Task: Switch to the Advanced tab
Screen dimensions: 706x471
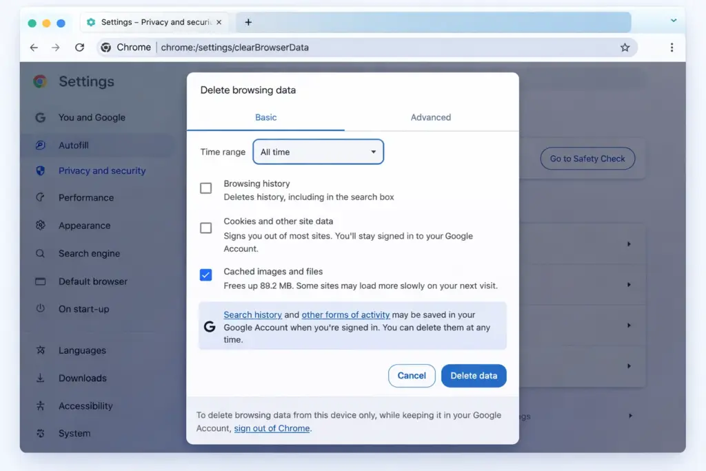Action: pyautogui.click(x=430, y=117)
